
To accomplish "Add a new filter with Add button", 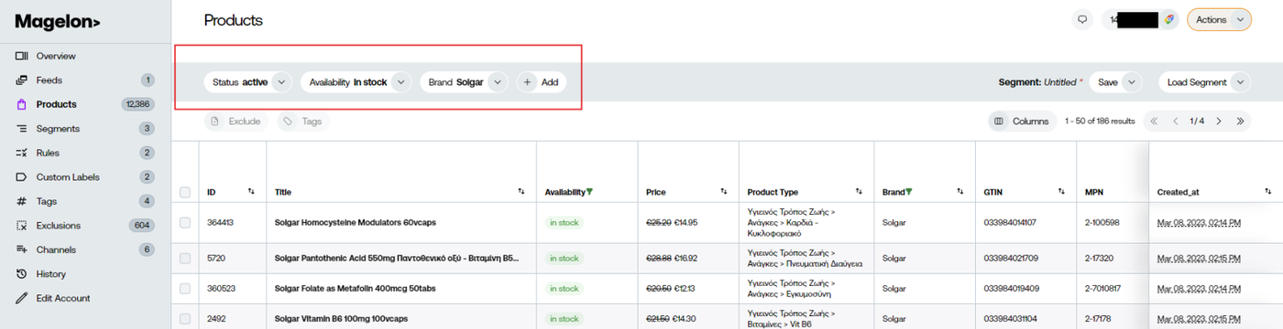I will (541, 82).
